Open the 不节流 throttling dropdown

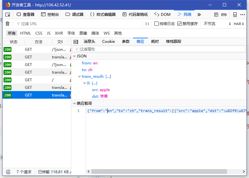pos(217,24)
